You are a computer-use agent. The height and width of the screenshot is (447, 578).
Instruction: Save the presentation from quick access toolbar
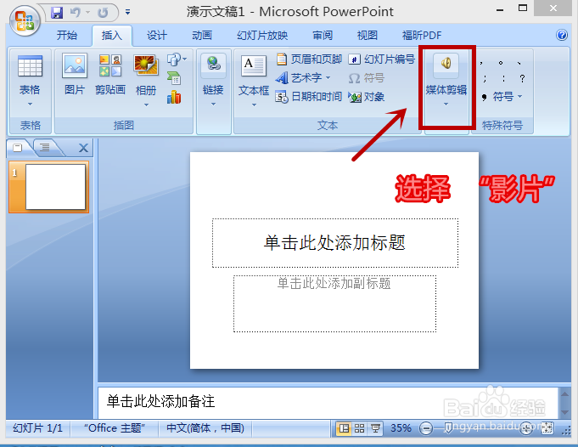click(x=57, y=13)
